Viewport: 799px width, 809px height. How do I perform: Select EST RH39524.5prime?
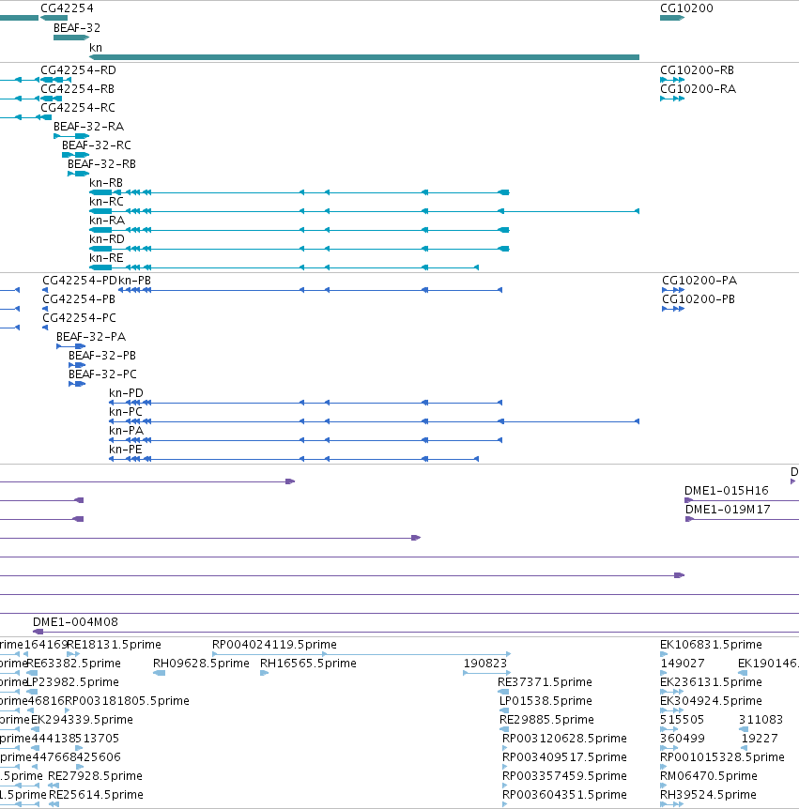tap(708, 795)
